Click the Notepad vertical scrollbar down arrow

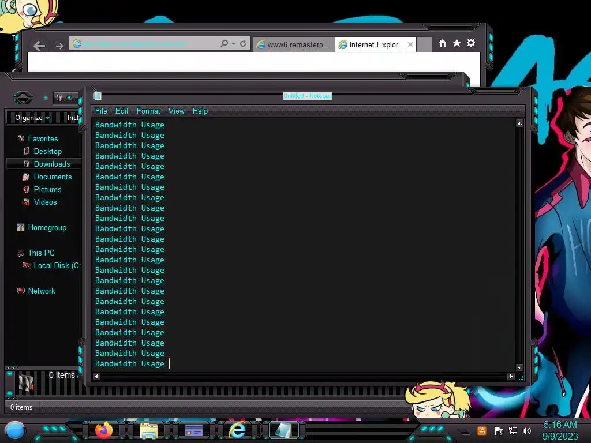pos(520,367)
